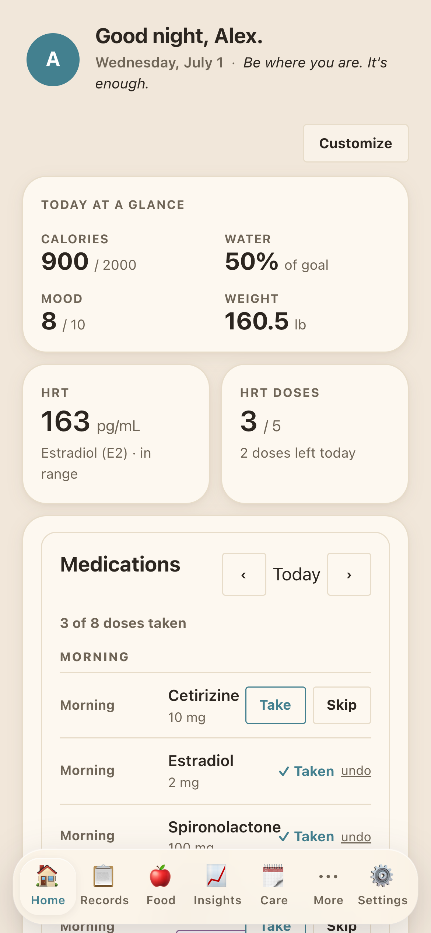Open the HRT Estradiol level card

tap(116, 434)
